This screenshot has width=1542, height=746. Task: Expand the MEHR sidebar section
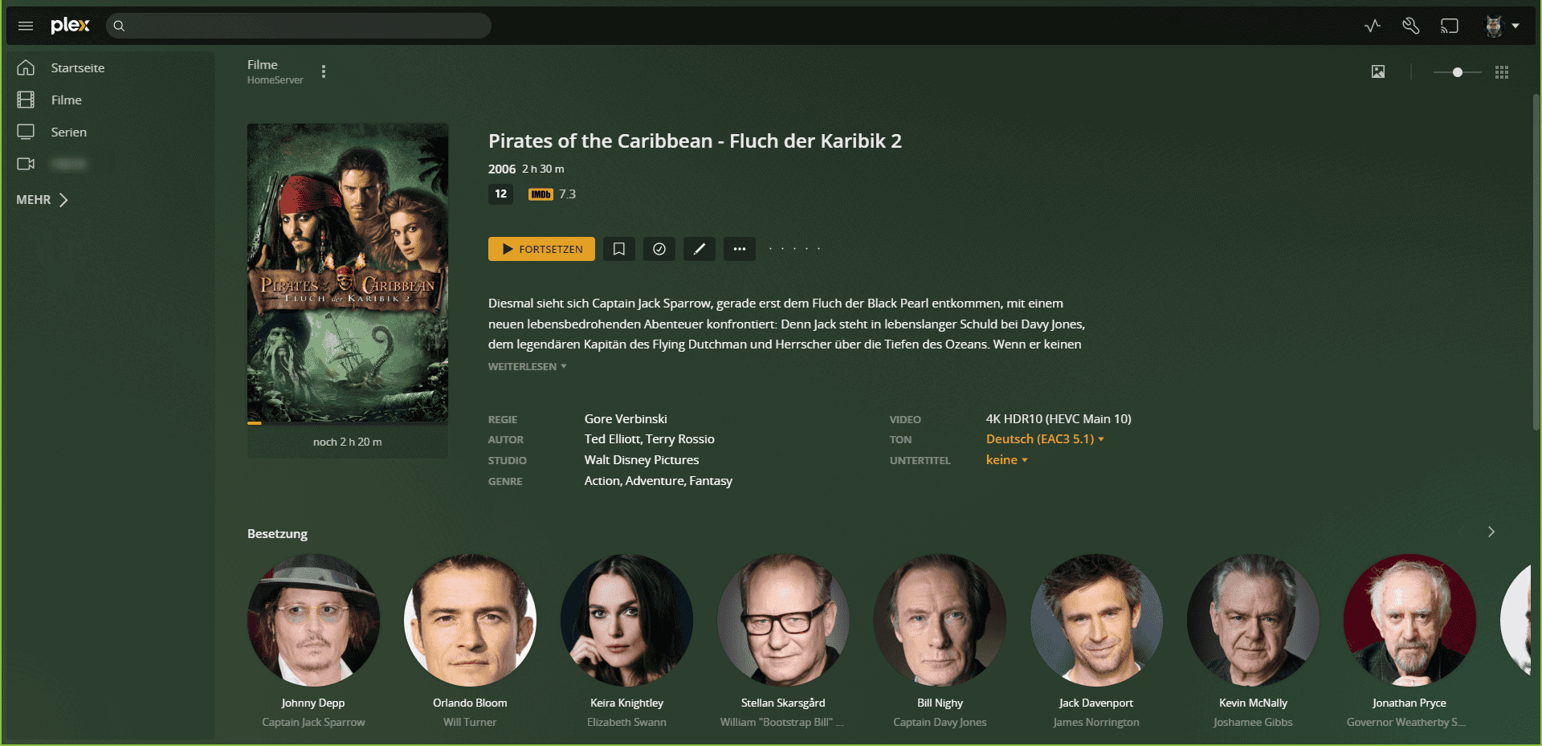tap(43, 200)
